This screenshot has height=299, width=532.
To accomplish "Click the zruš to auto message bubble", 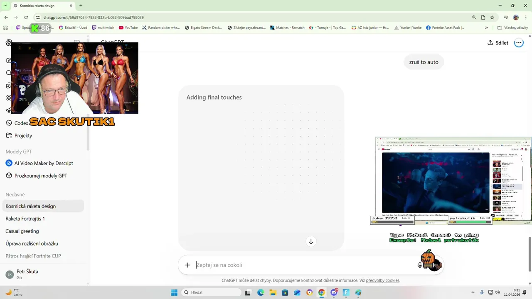I will tap(424, 62).
